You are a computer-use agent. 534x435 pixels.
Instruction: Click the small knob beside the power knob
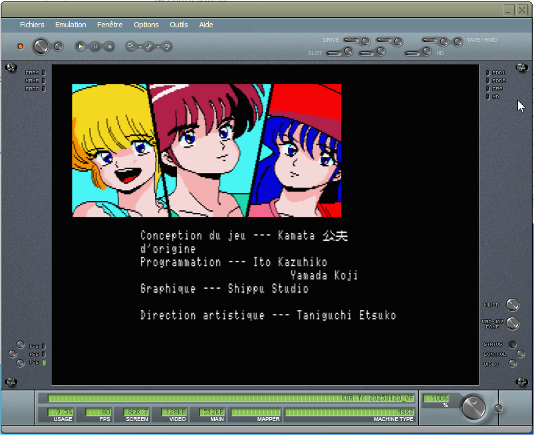59,47
